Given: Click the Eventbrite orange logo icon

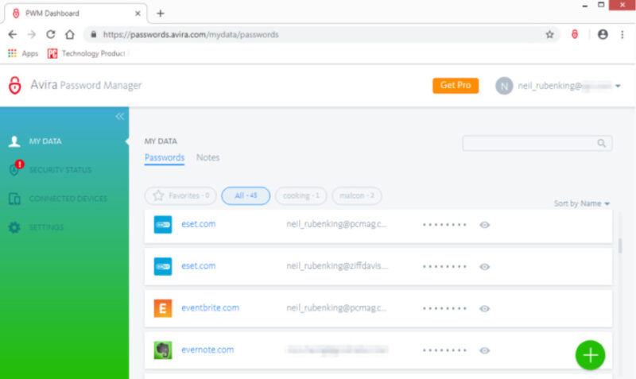Looking at the screenshot, I should click(x=163, y=308).
